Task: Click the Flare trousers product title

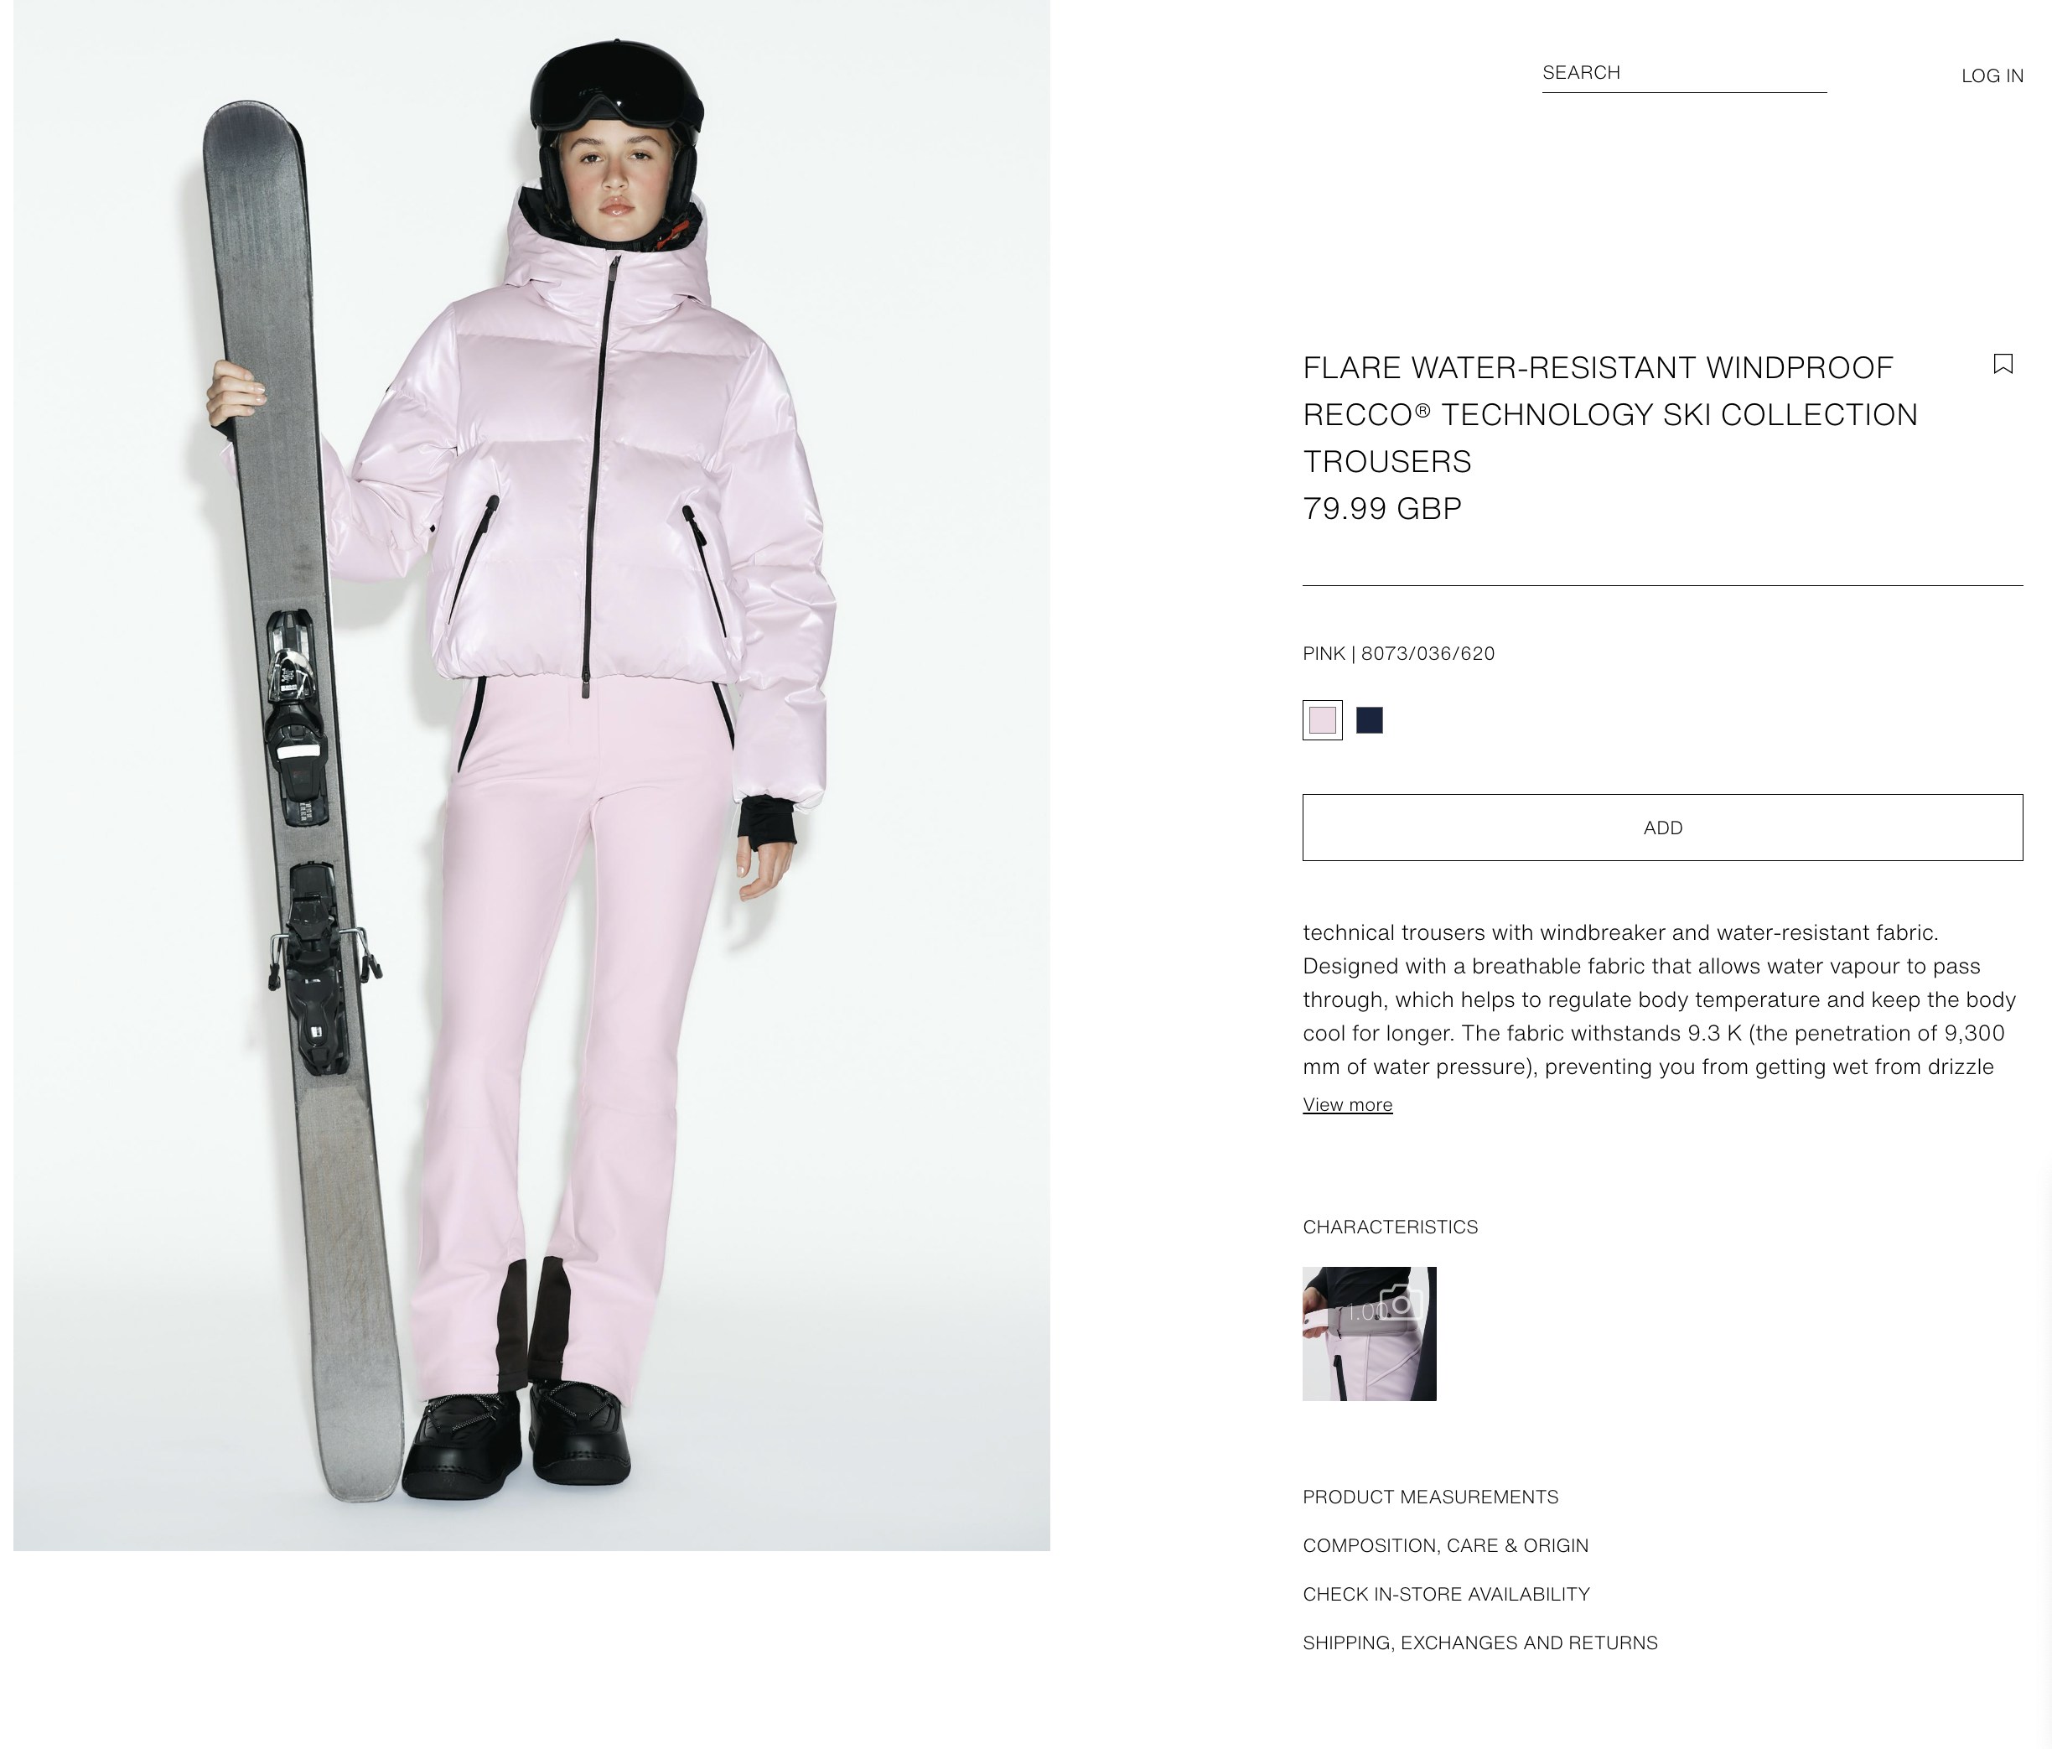Action: (x=1609, y=414)
